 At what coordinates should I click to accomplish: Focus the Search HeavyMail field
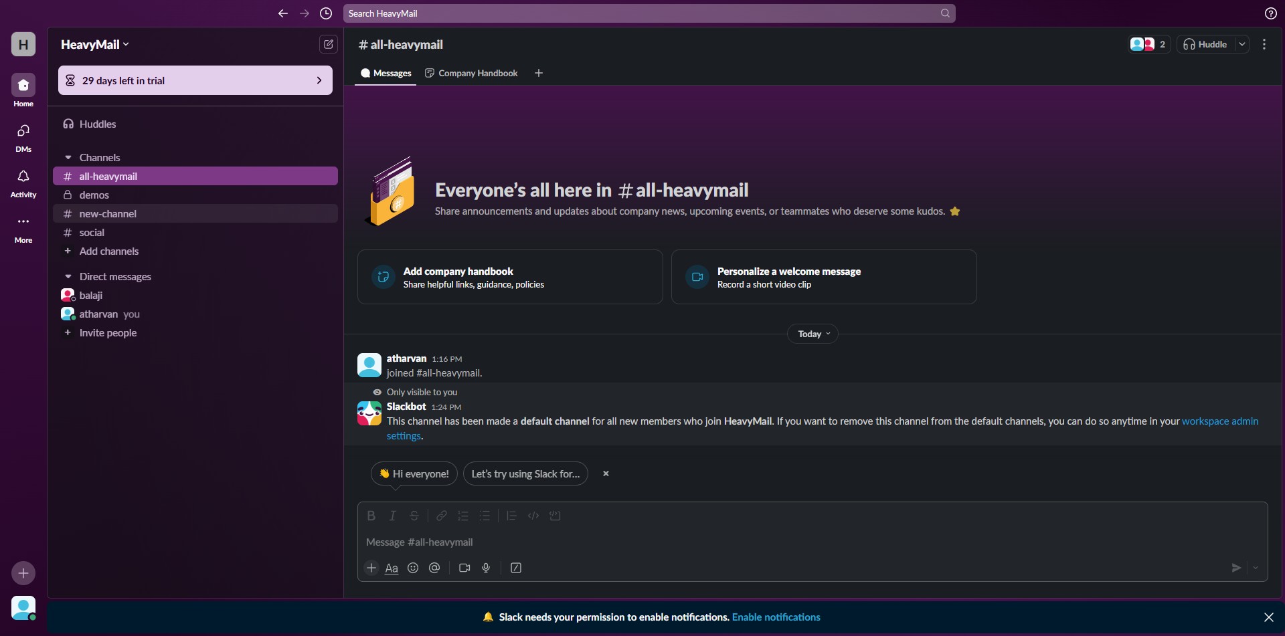tap(649, 13)
